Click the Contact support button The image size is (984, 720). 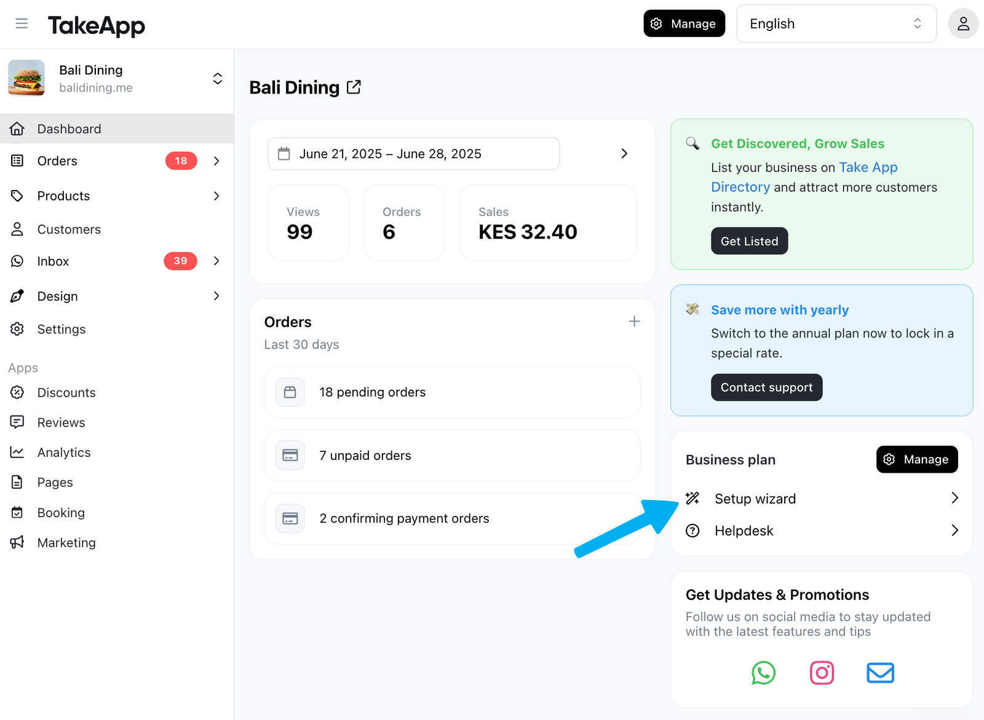[x=767, y=387]
